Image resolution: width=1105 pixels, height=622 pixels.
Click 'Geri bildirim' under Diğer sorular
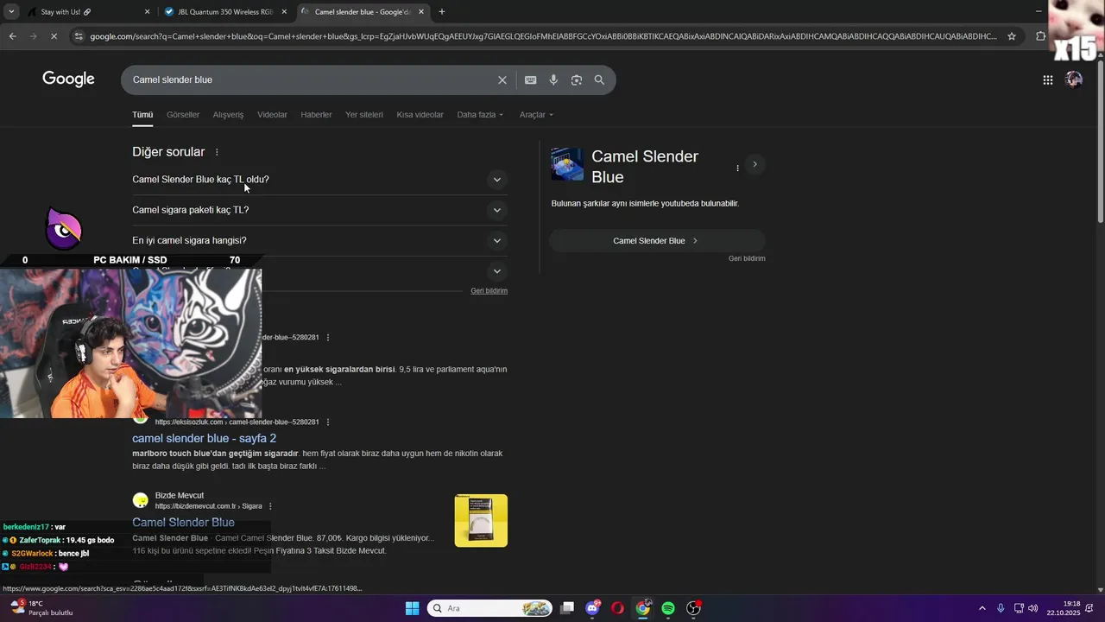489,291
